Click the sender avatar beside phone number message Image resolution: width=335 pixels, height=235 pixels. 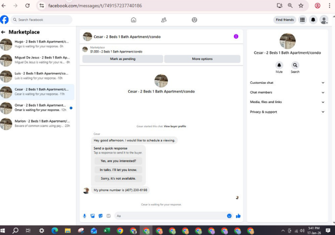[86, 191]
